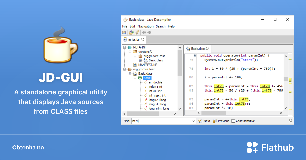This screenshot has width=306, height=160.
Task: Select the Basic.class icon under versions/9
Action: click(x=145, y=60)
